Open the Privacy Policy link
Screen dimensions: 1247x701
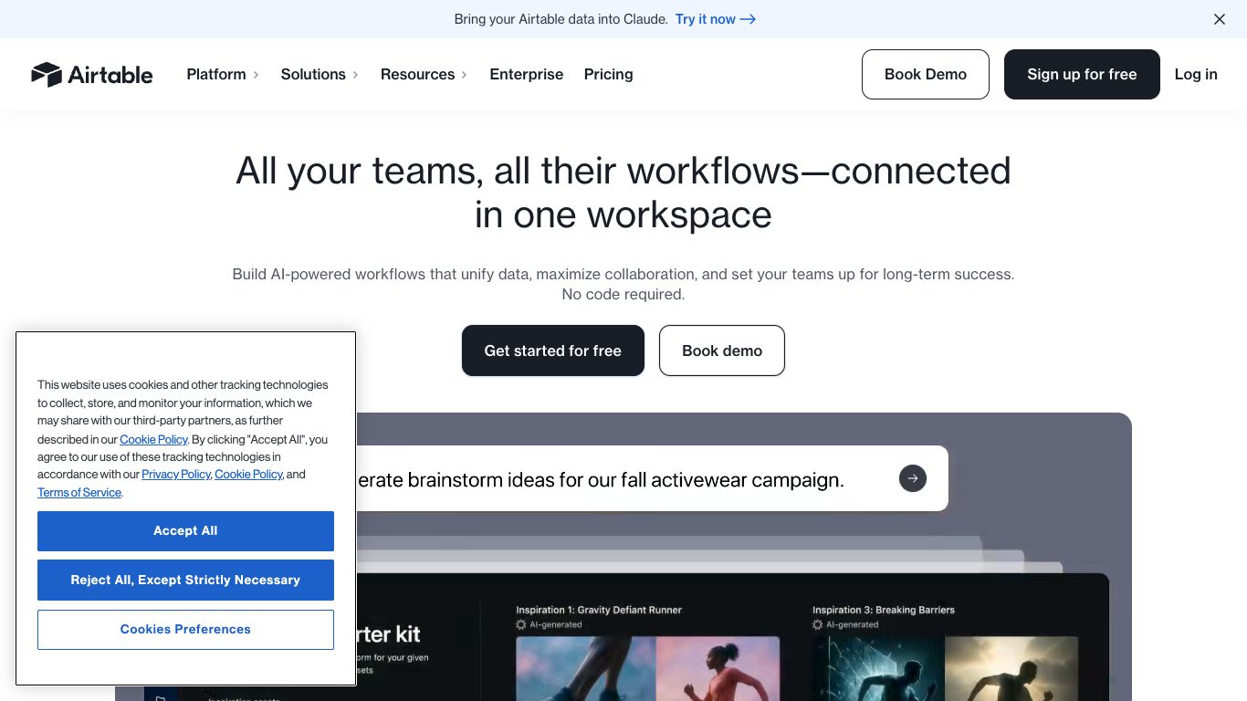click(x=176, y=475)
